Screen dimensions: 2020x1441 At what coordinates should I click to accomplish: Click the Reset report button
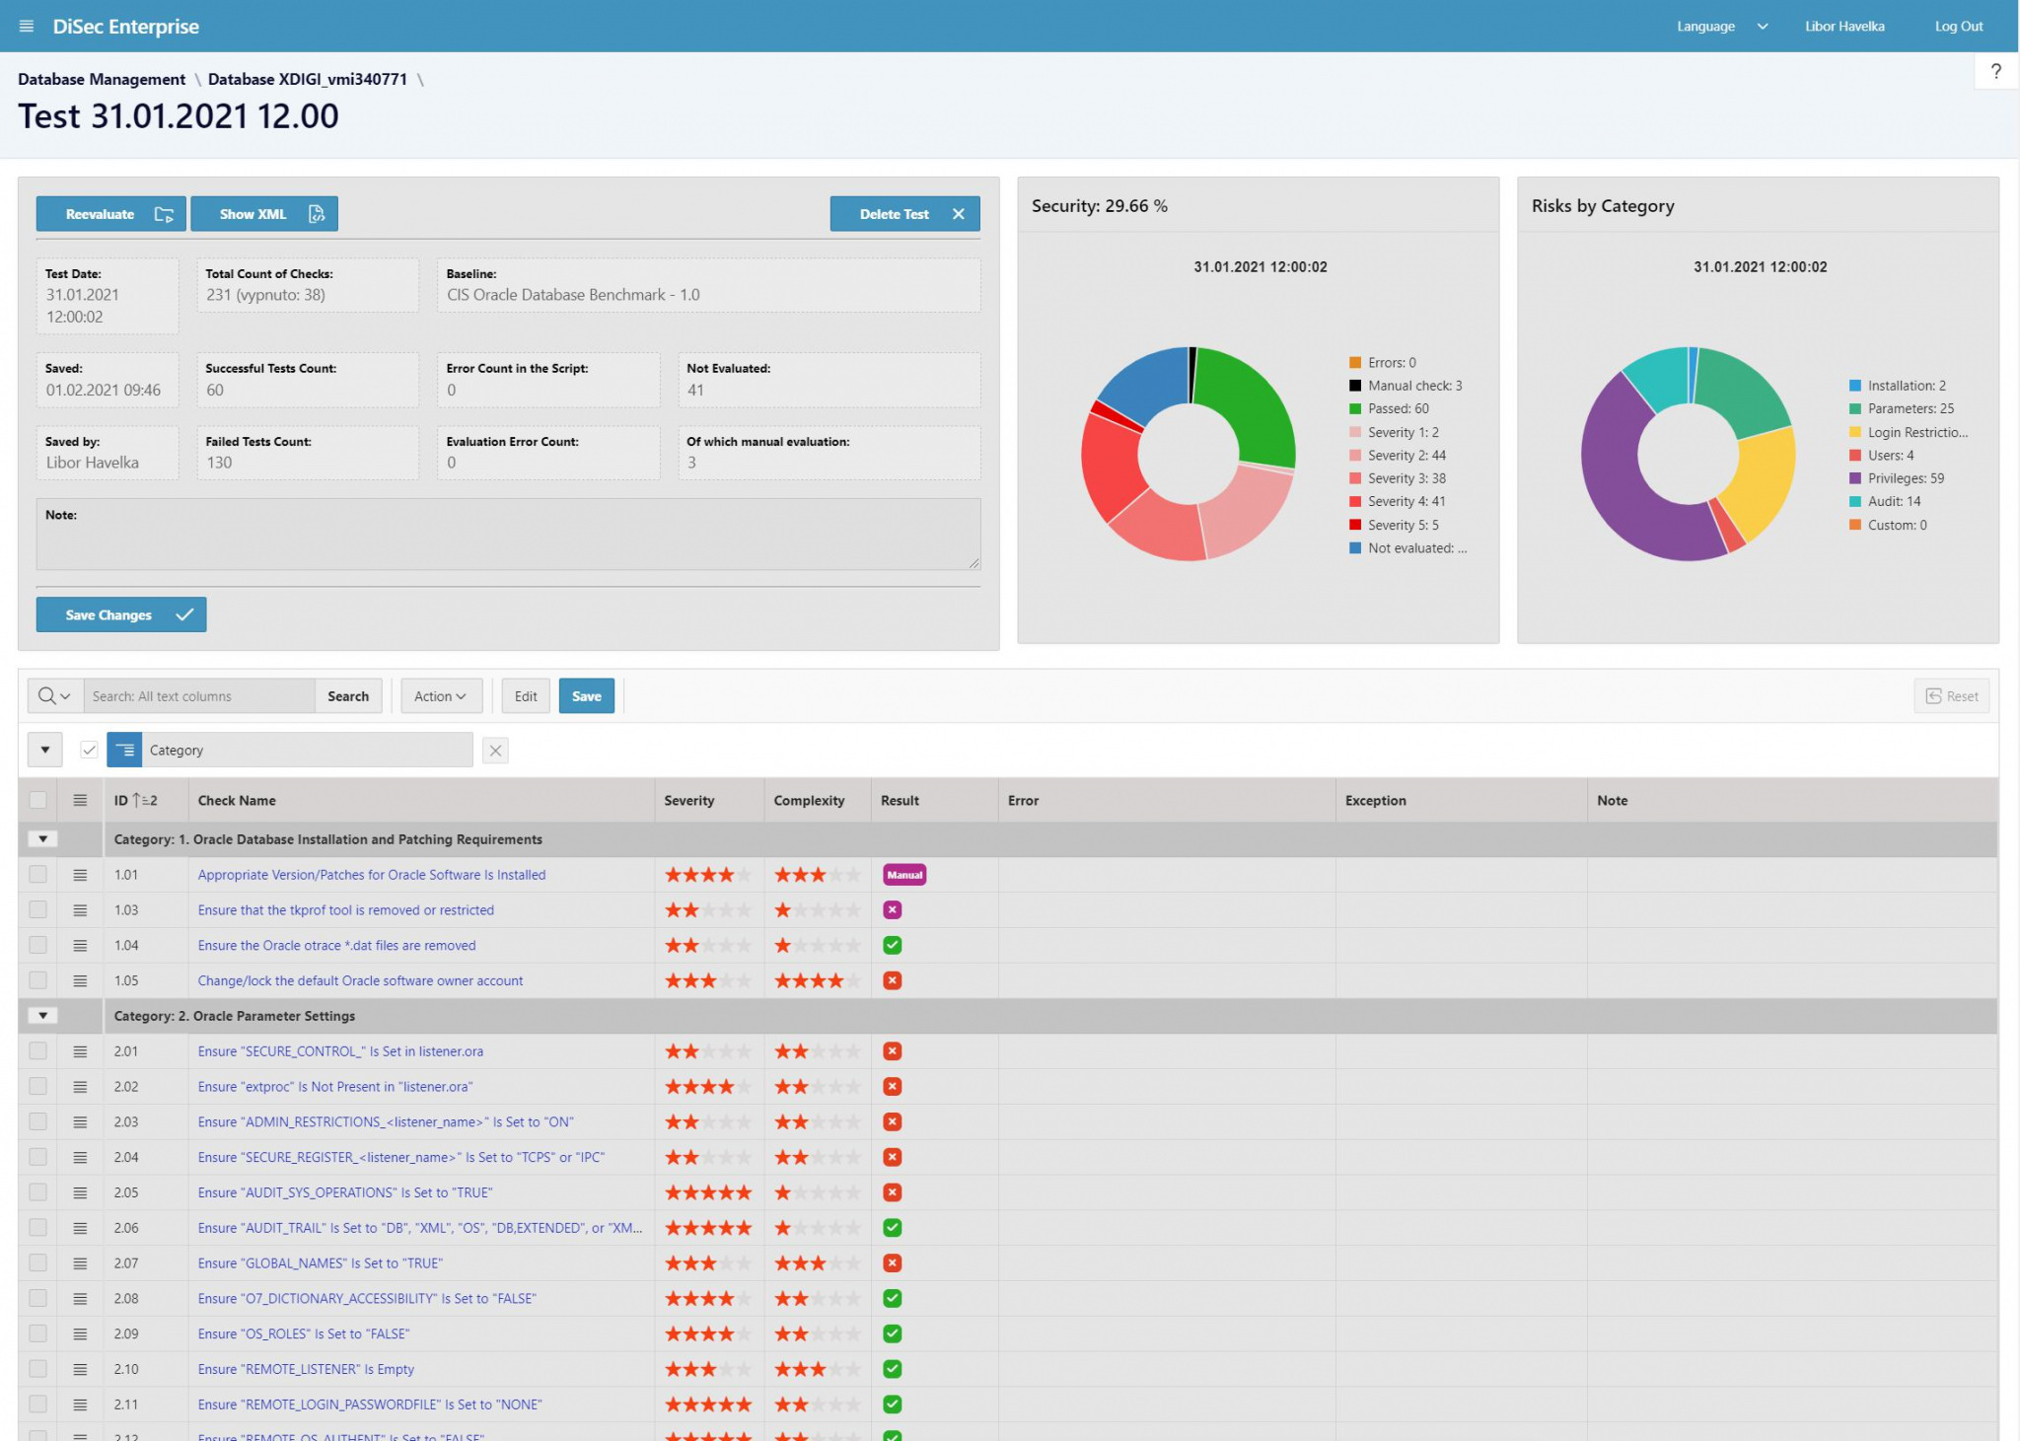pos(1952,696)
